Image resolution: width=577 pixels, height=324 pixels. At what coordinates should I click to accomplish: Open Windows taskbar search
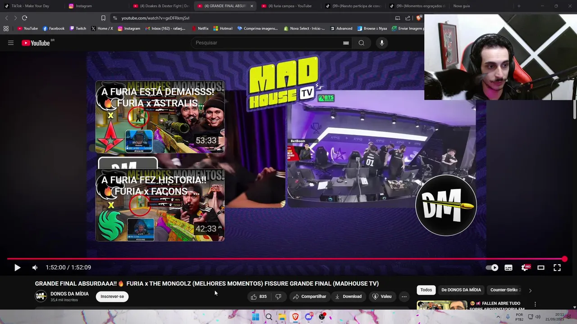coord(269,317)
